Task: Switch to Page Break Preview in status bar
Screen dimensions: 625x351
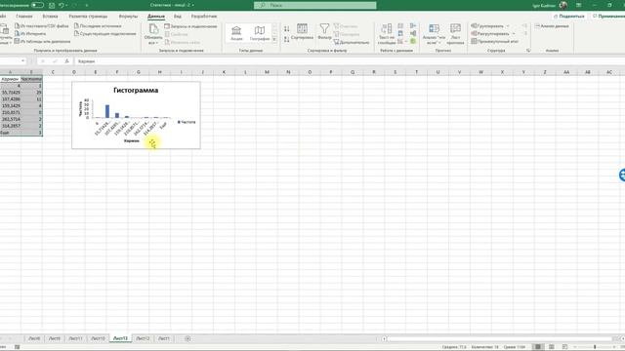Action: click(564, 347)
